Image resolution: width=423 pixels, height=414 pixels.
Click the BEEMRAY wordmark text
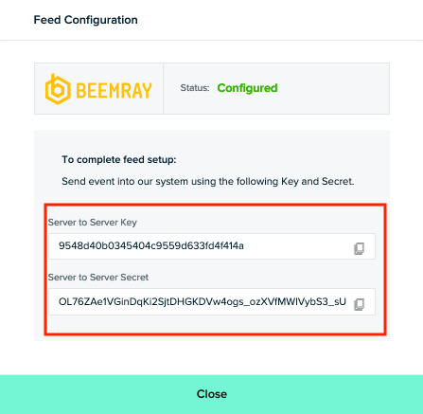pos(114,90)
